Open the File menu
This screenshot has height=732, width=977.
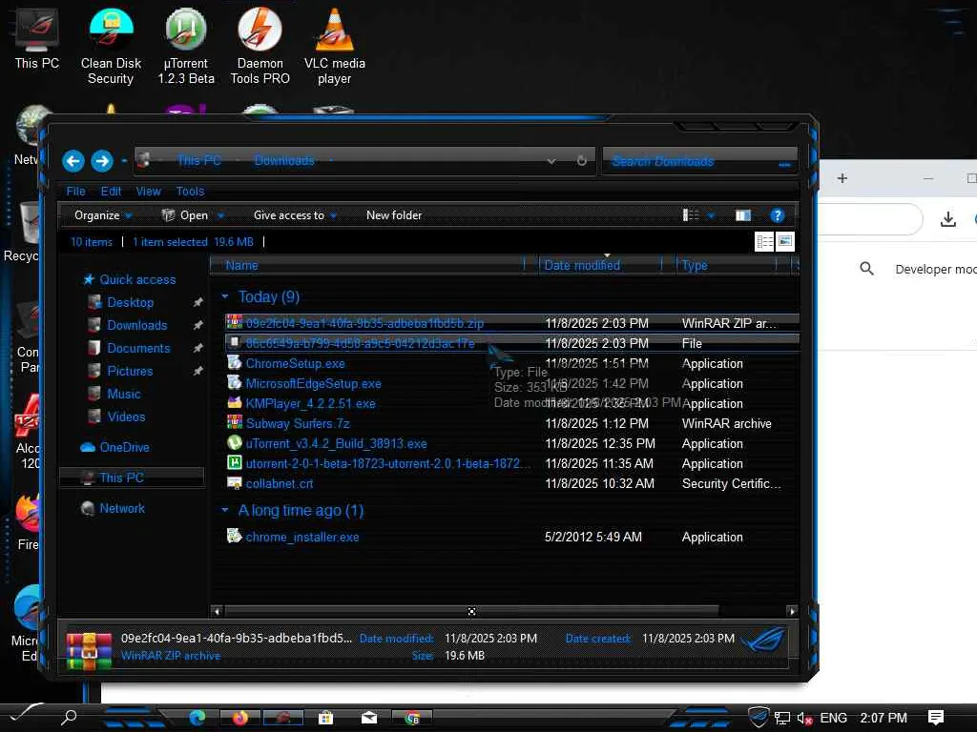click(75, 191)
